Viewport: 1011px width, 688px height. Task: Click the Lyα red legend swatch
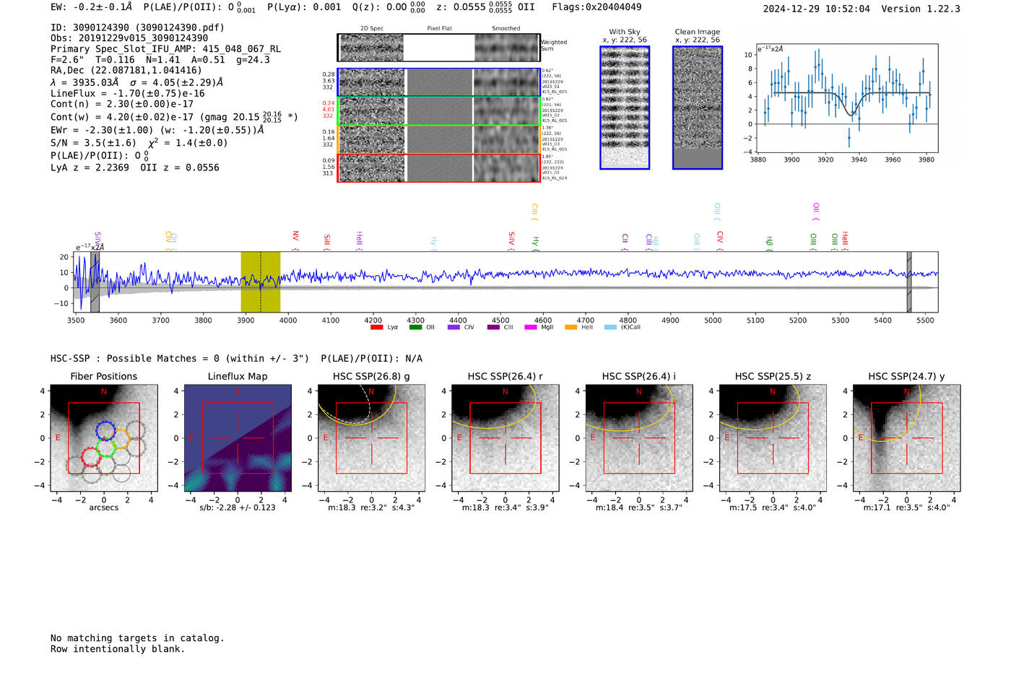376,328
